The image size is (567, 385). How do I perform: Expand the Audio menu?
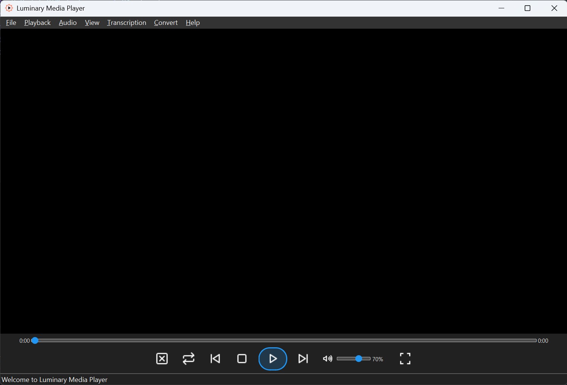coord(68,23)
